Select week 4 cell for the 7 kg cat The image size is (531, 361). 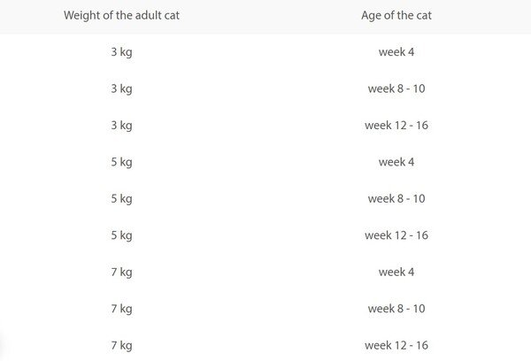coord(396,272)
